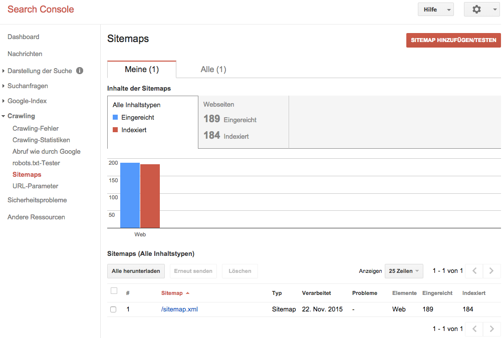The height and width of the screenshot is (338, 502).
Task: Click the Alle herunterladen button
Action: (x=136, y=271)
